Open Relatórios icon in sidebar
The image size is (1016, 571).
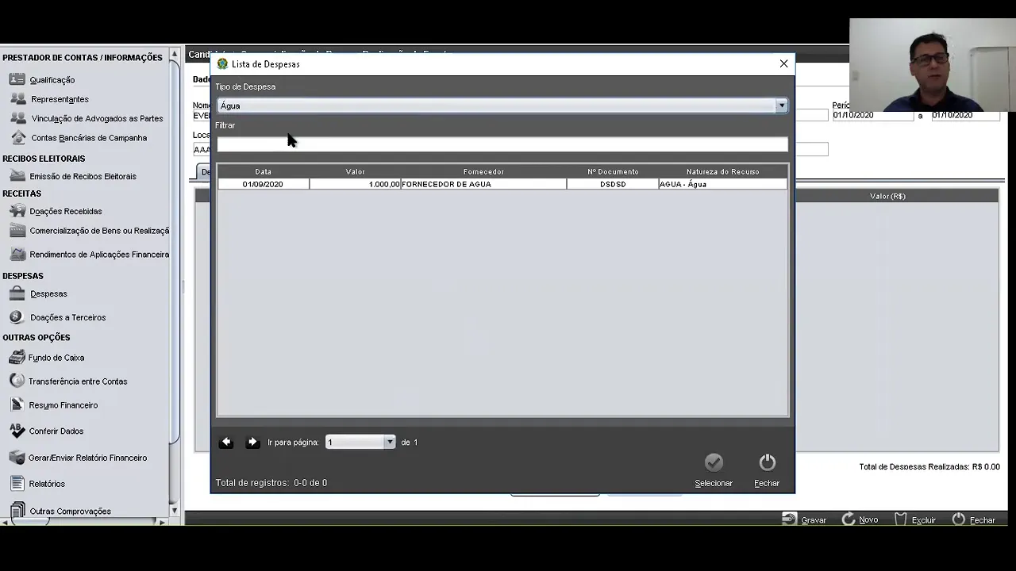point(17,483)
